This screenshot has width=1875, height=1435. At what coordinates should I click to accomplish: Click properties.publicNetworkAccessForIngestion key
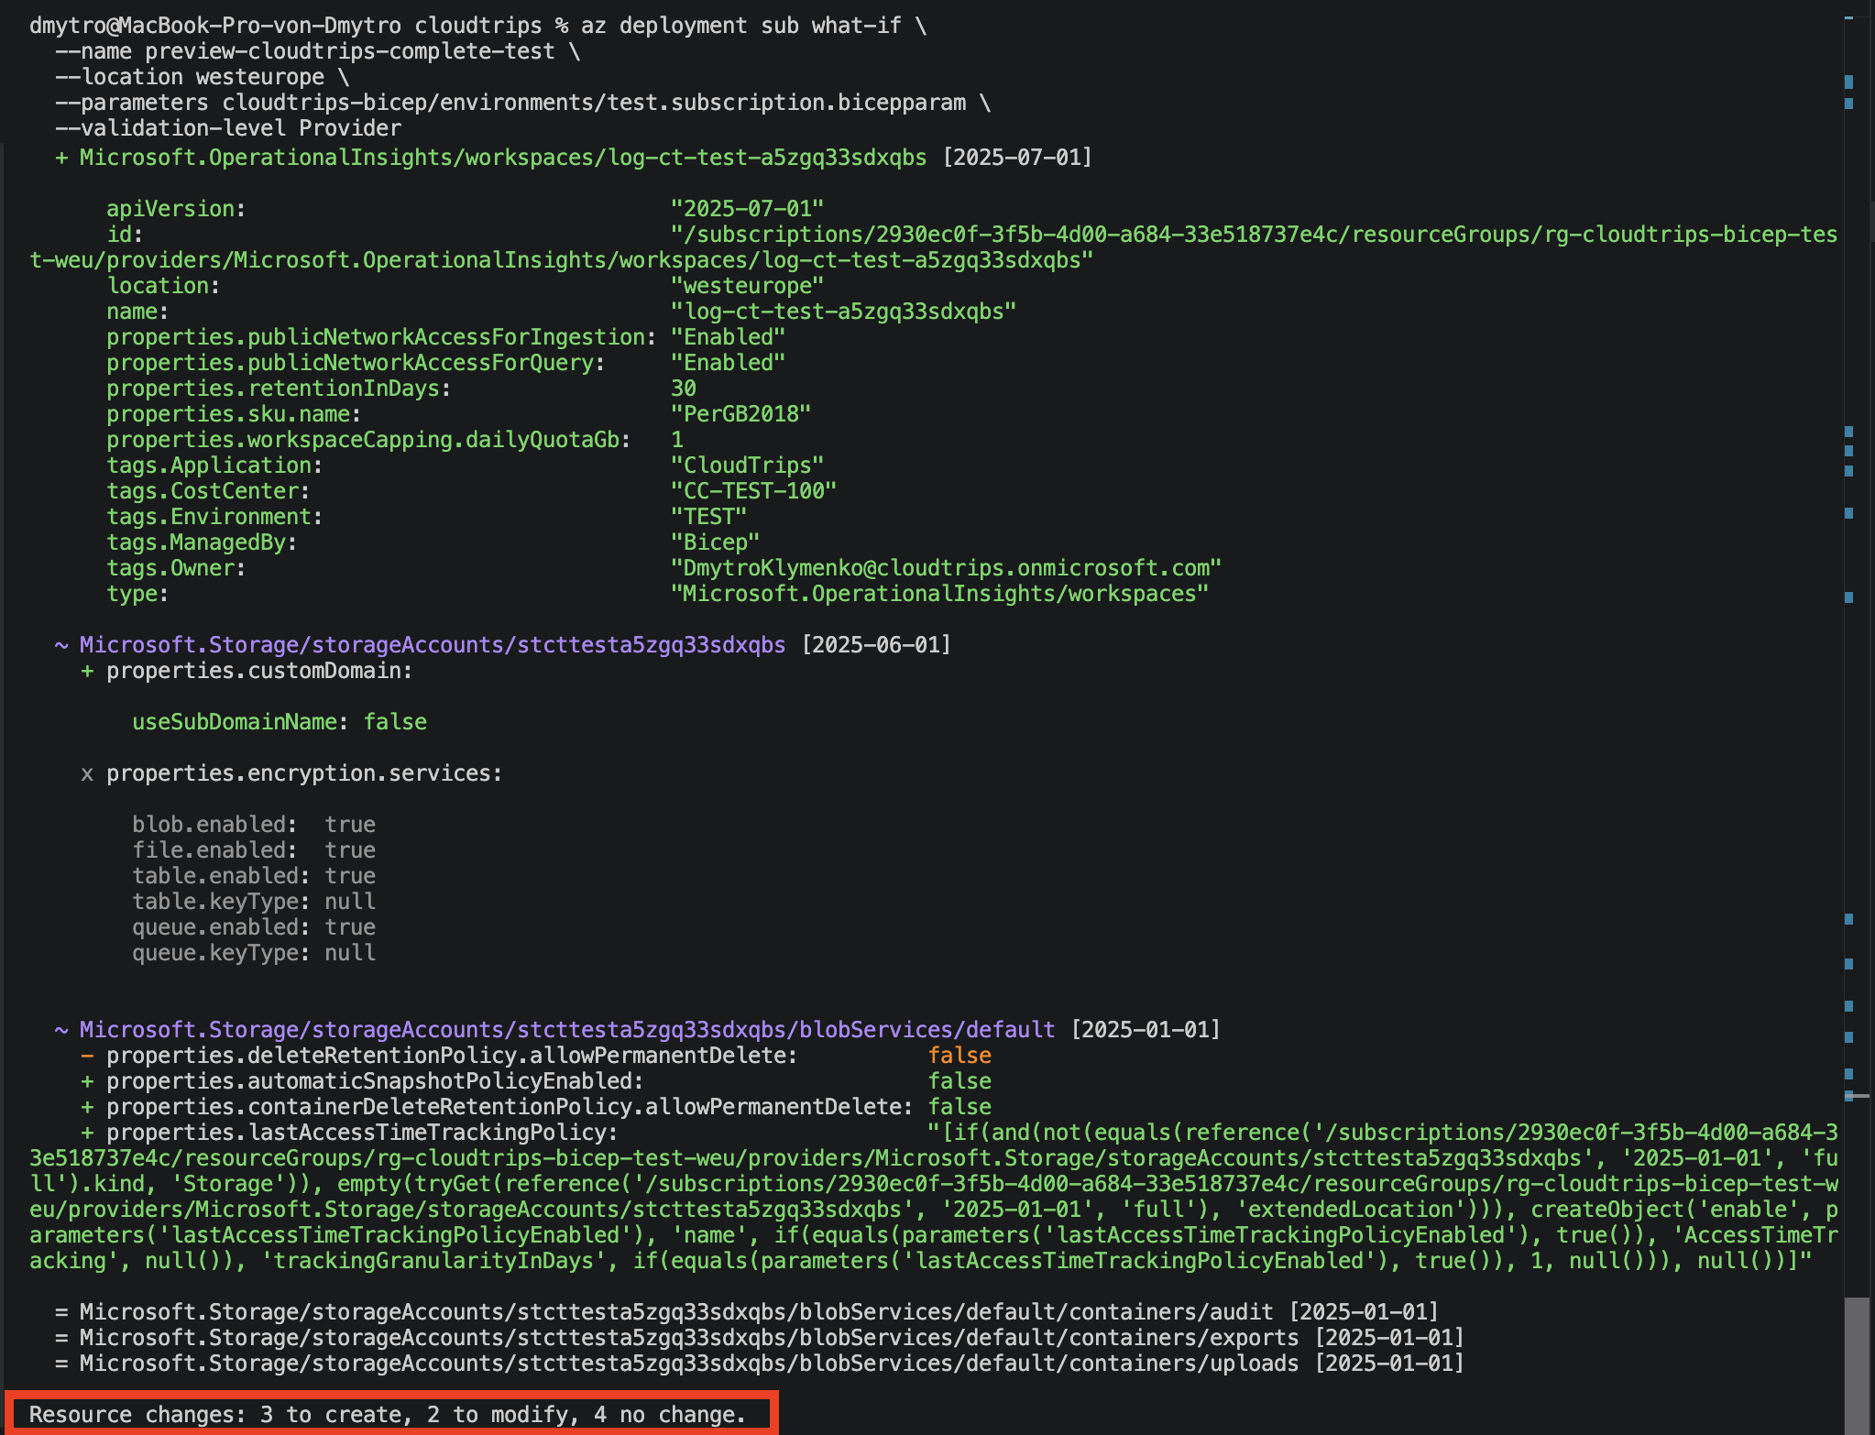point(381,337)
